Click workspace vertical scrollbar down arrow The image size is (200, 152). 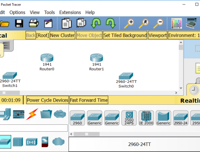tap(181, 88)
